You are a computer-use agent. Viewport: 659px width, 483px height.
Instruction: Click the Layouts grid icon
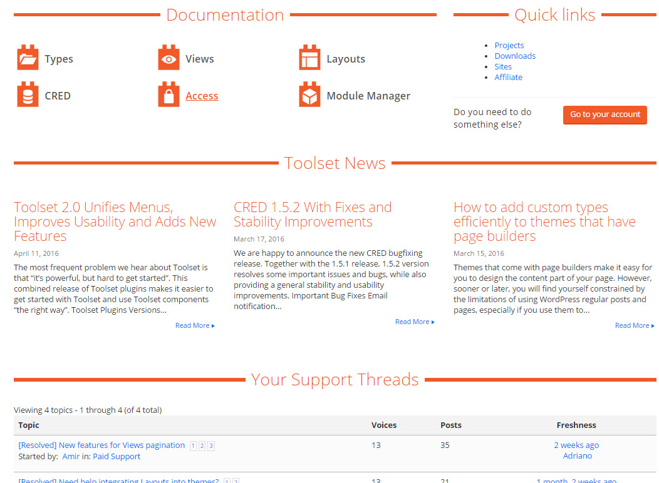(309, 58)
